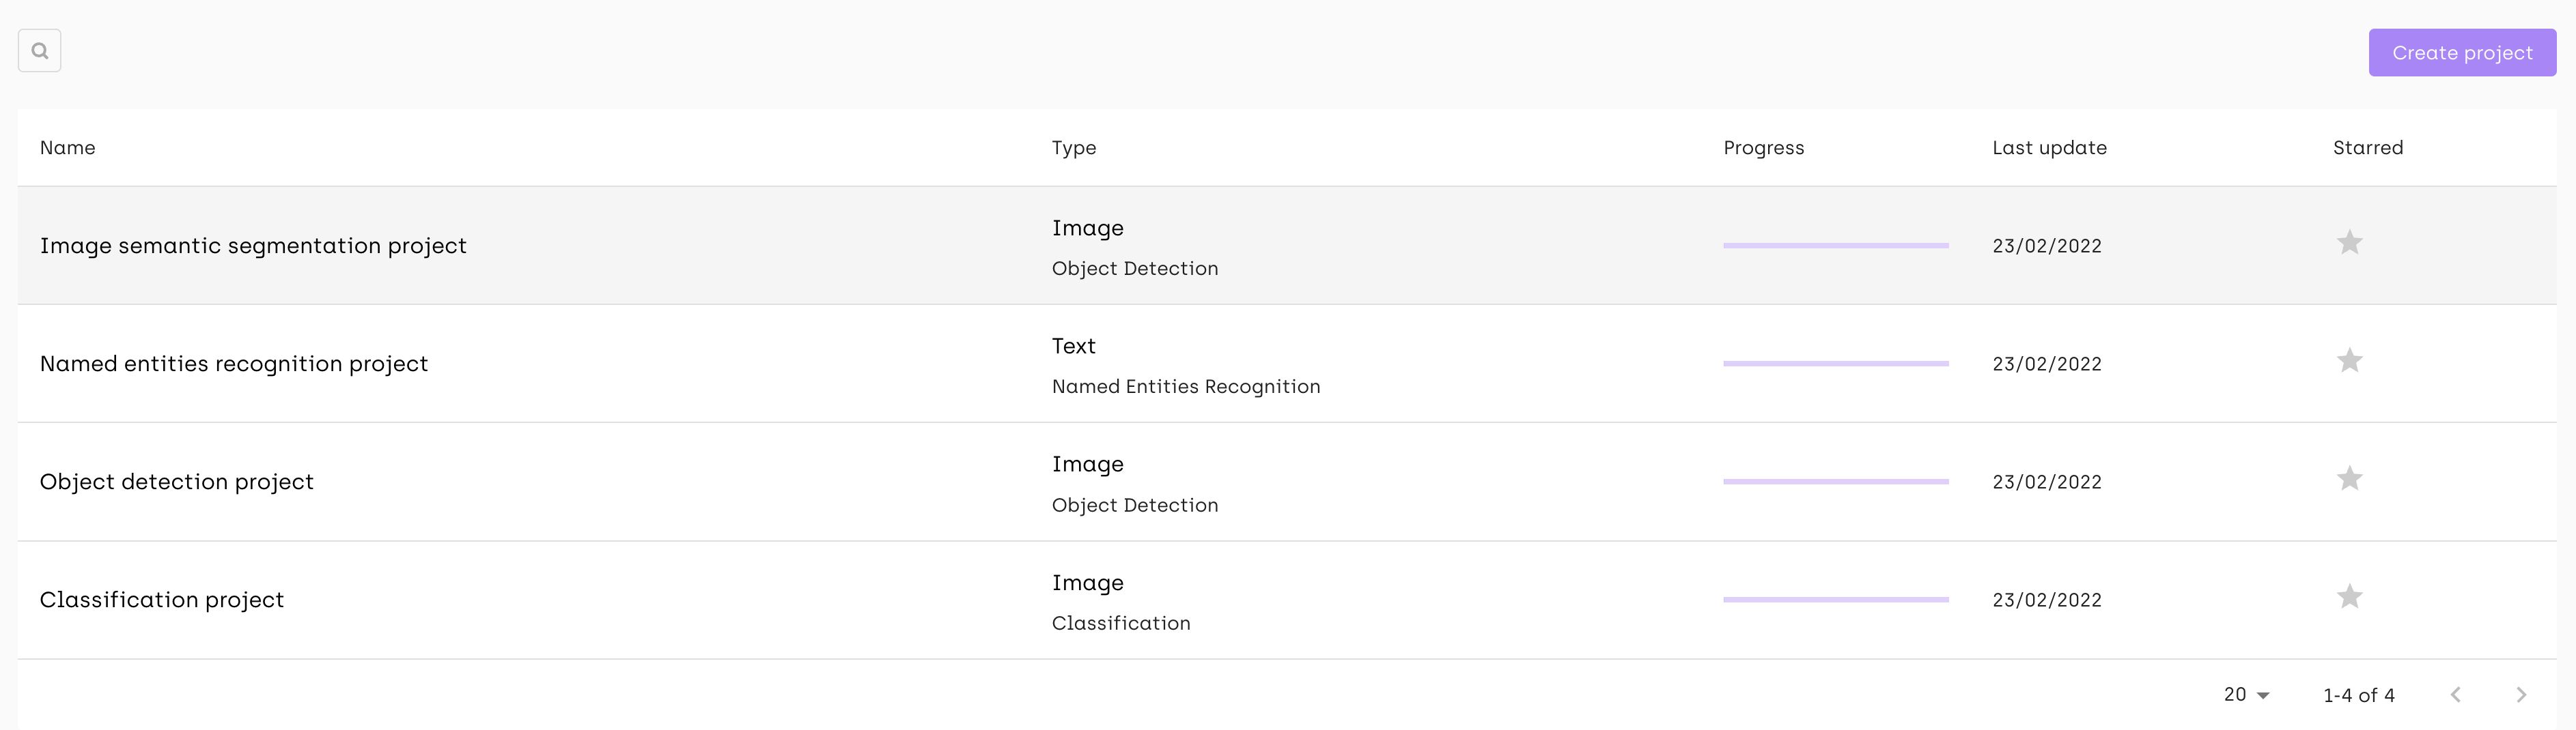Star the Image semantic segmentation project

(x=2349, y=243)
